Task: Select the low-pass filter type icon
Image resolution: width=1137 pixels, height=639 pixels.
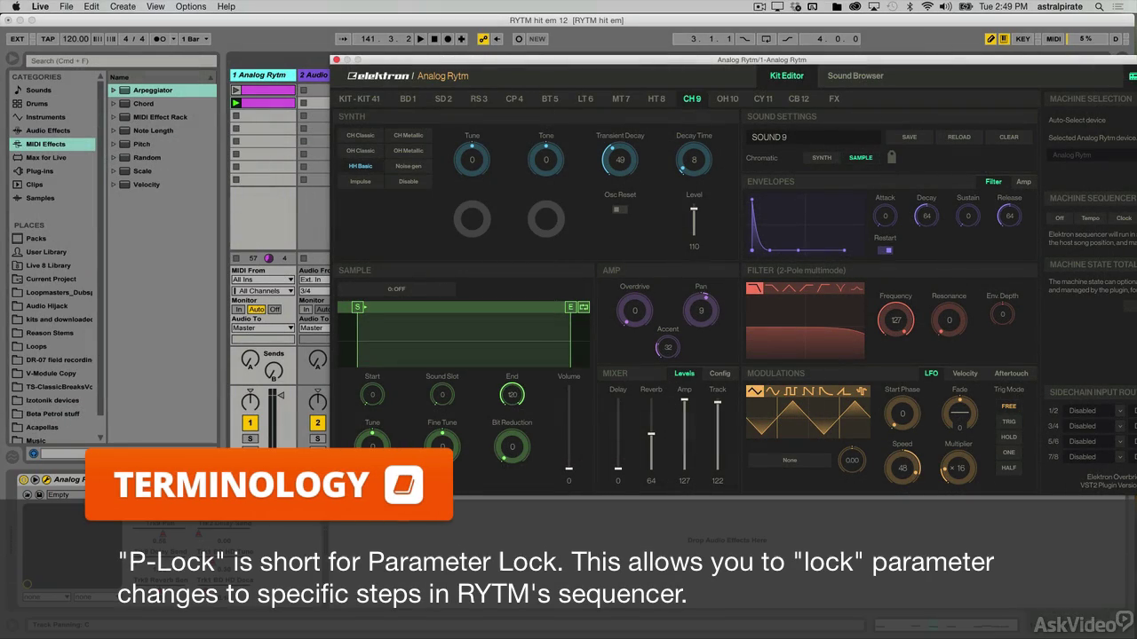Action: tap(754, 288)
